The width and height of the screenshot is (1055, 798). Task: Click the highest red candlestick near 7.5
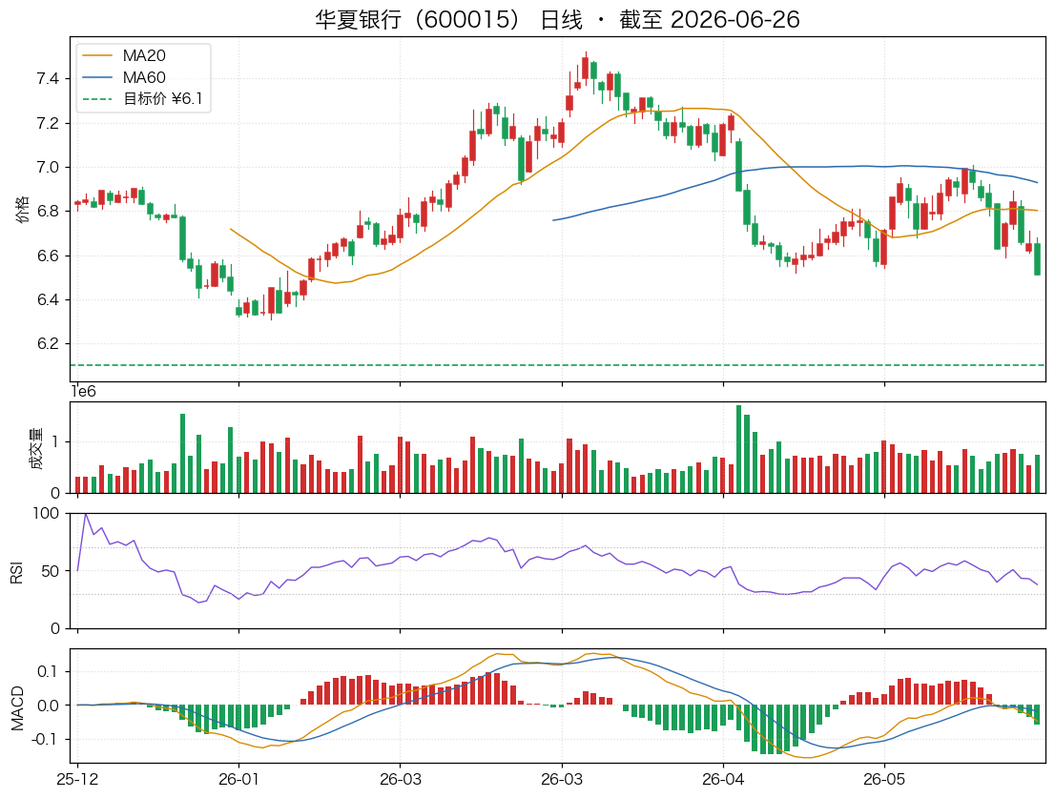pyautogui.click(x=586, y=68)
